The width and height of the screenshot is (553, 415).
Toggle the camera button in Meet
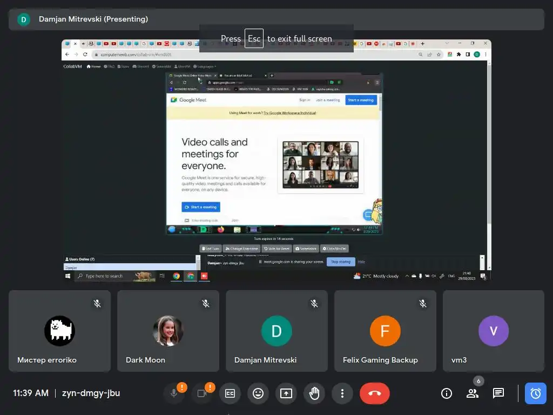coord(202,393)
